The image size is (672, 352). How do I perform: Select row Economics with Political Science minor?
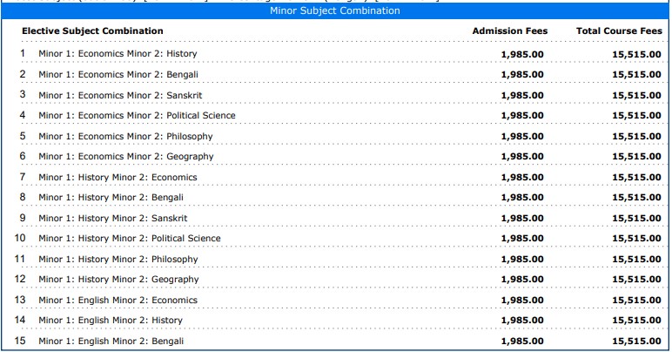[137, 116]
